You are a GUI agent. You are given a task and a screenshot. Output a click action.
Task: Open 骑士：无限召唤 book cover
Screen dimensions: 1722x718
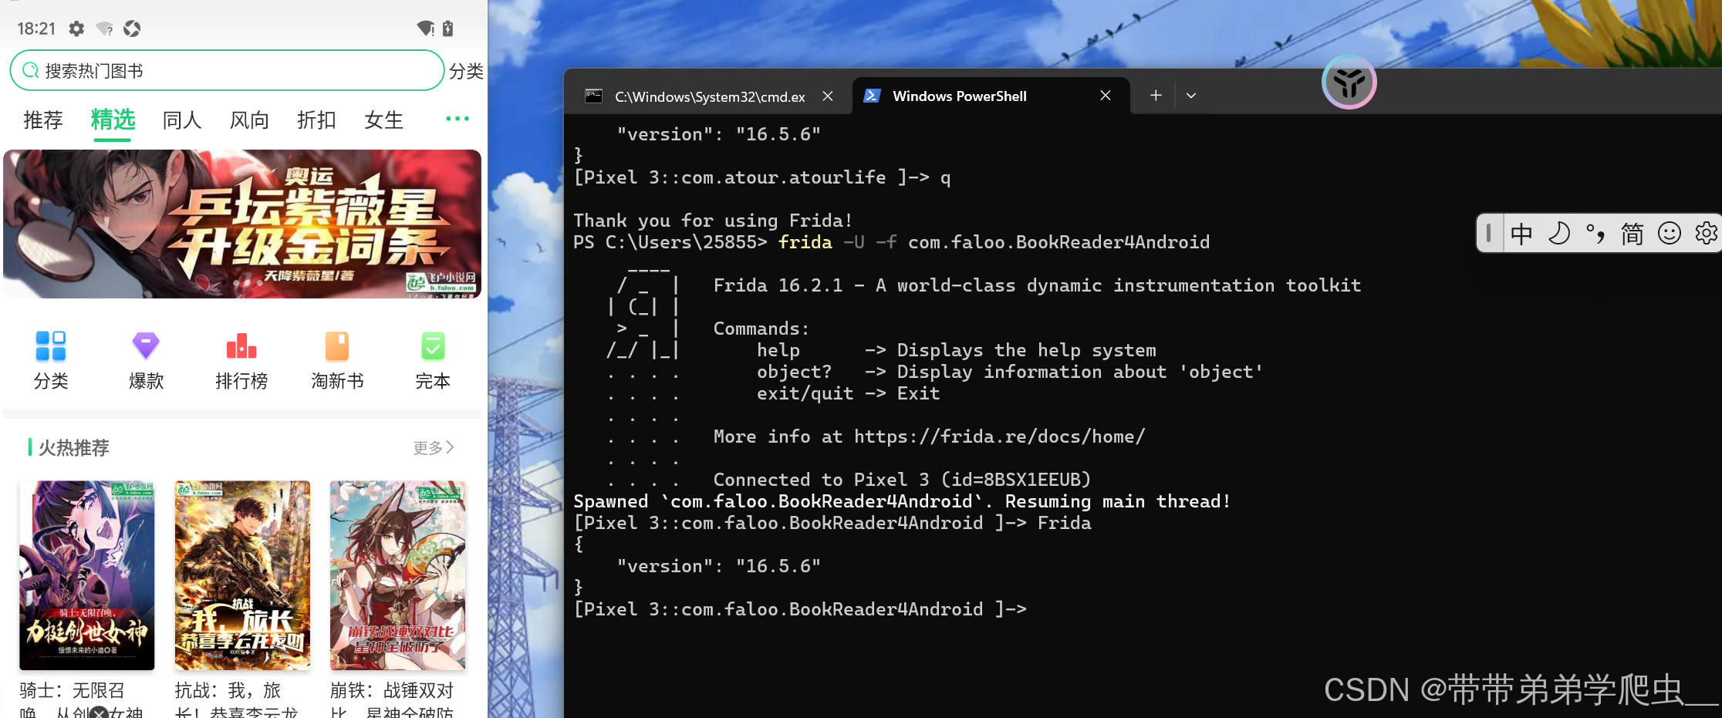click(x=87, y=575)
